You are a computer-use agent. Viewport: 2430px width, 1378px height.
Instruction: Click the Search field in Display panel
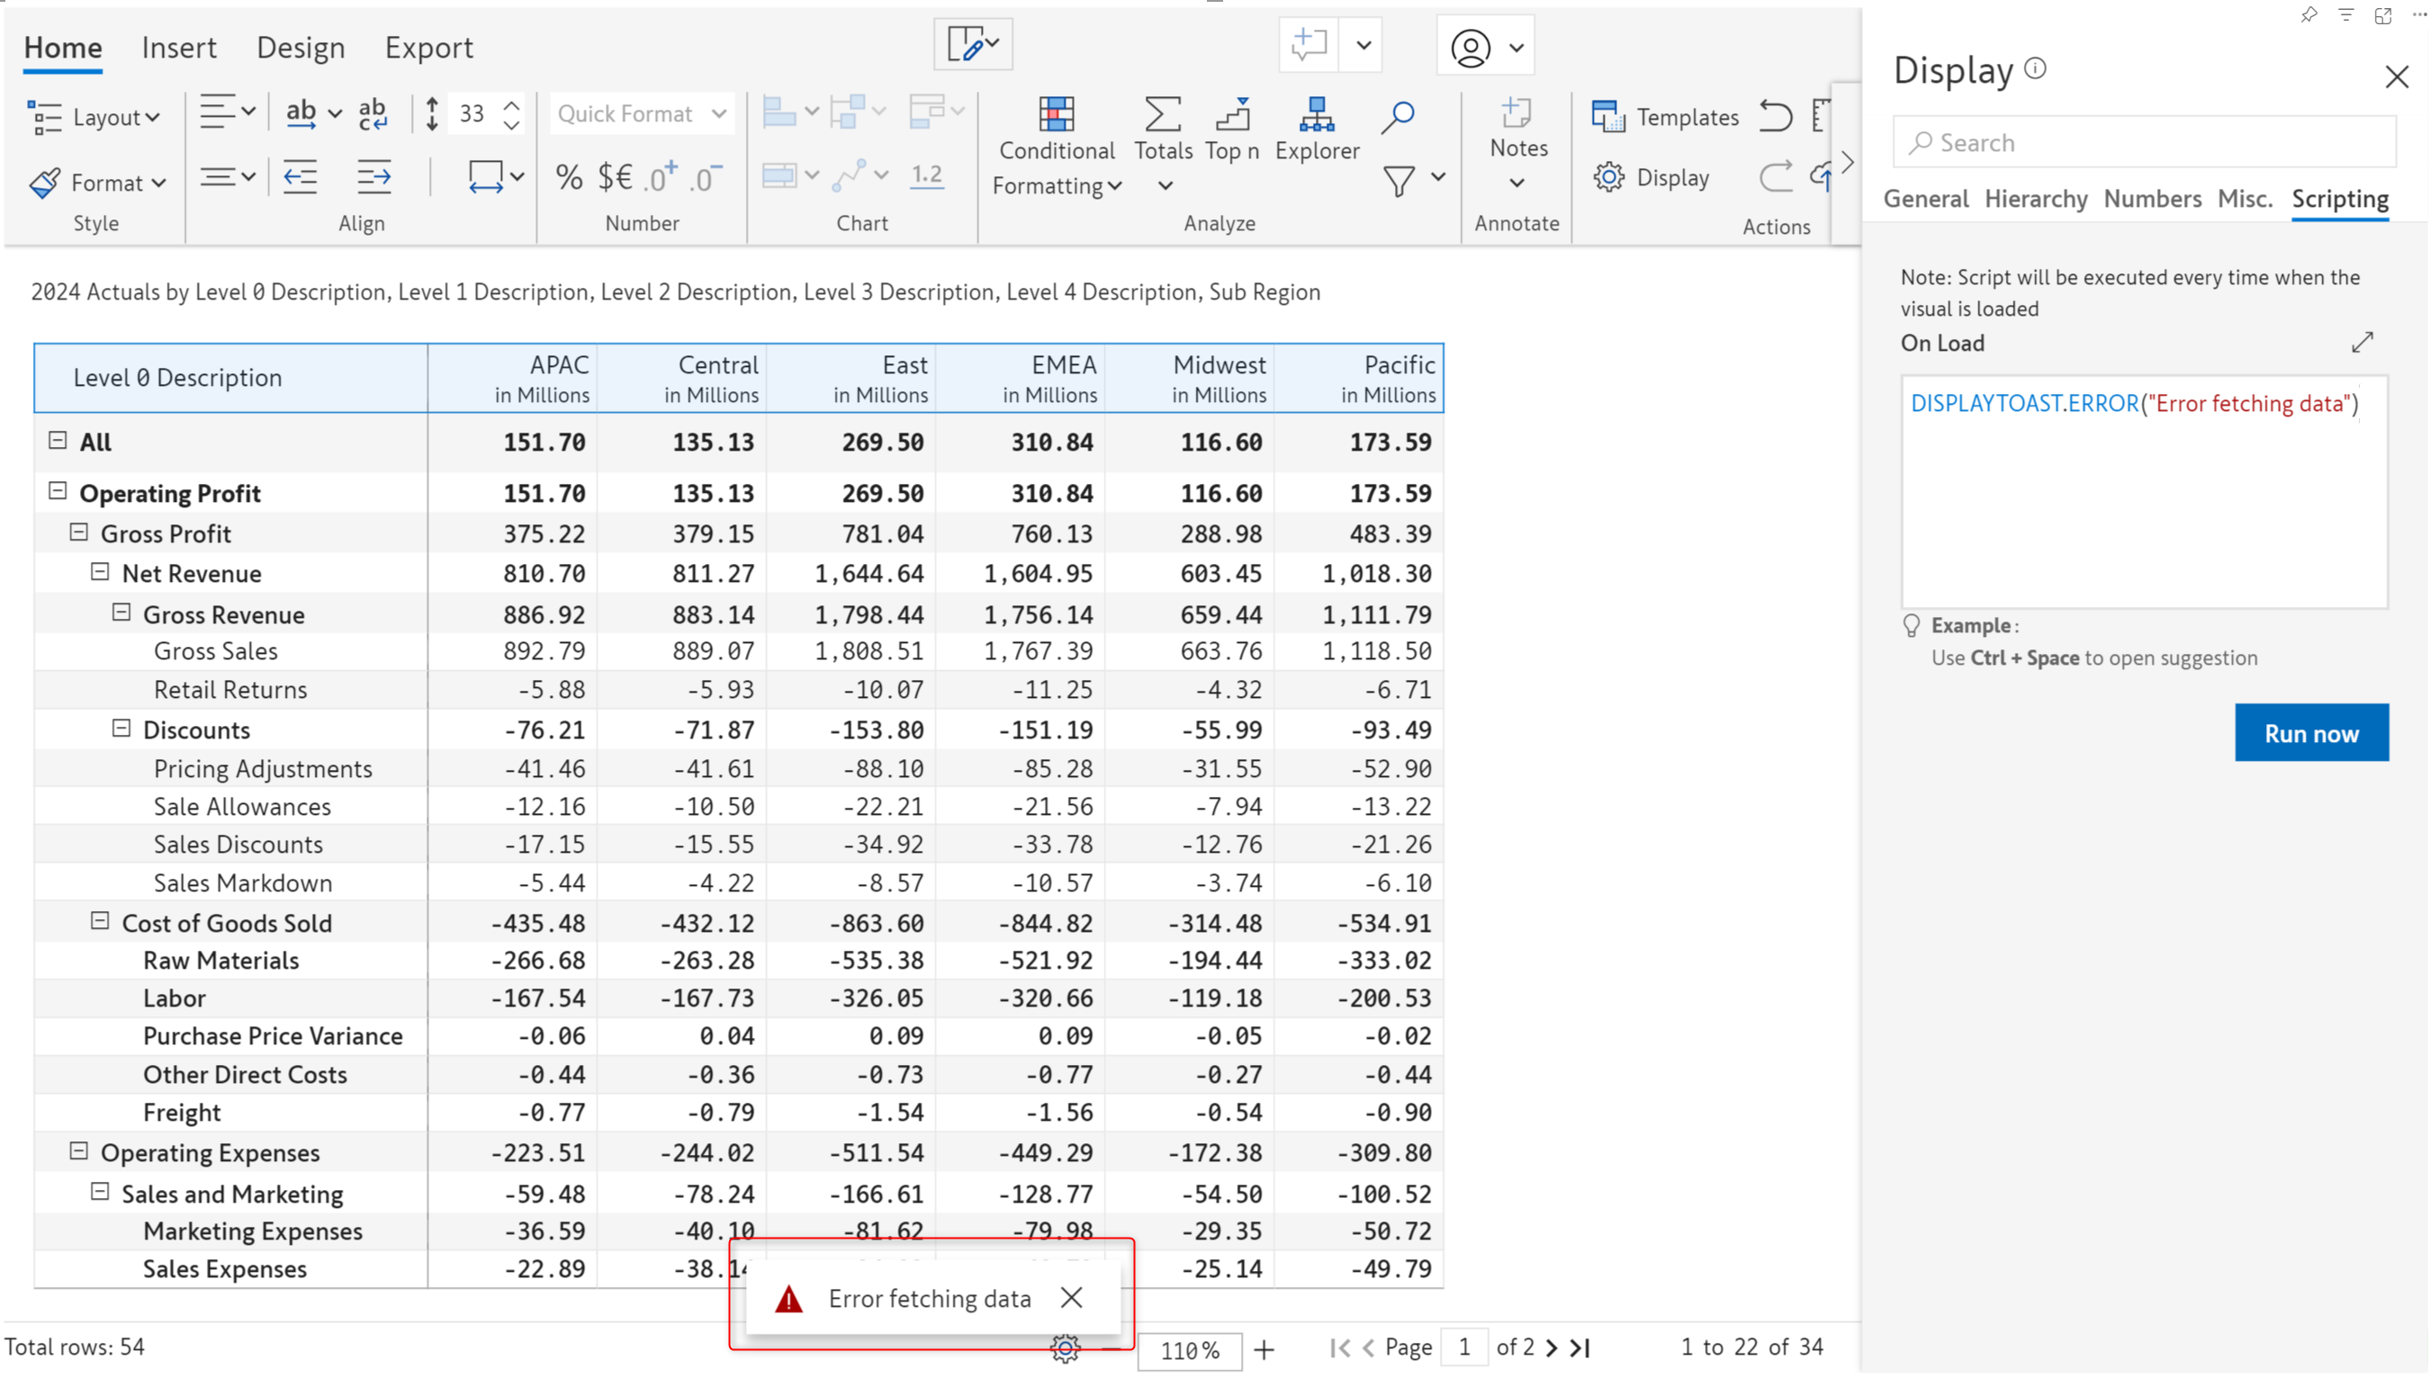tap(2144, 143)
